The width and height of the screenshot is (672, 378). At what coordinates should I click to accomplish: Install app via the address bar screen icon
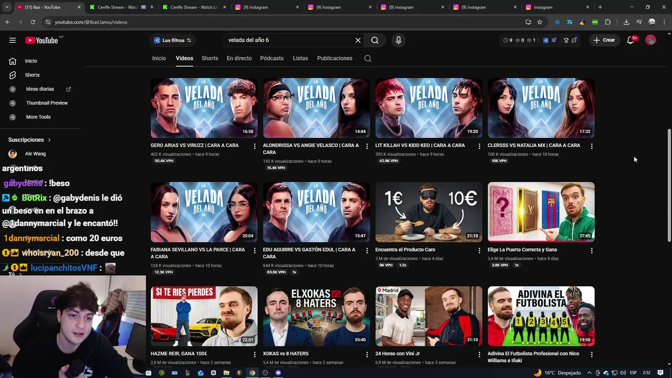coord(528,22)
